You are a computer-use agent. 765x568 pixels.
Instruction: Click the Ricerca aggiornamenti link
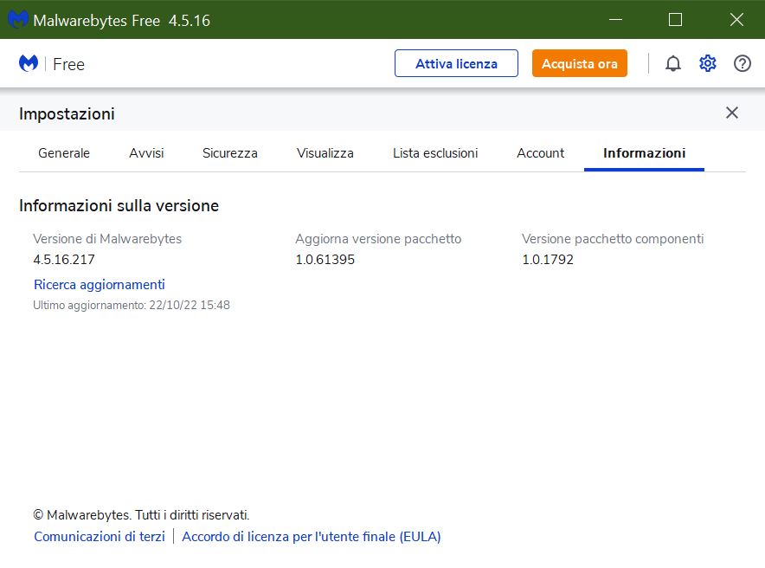pyautogui.click(x=100, y=285)
